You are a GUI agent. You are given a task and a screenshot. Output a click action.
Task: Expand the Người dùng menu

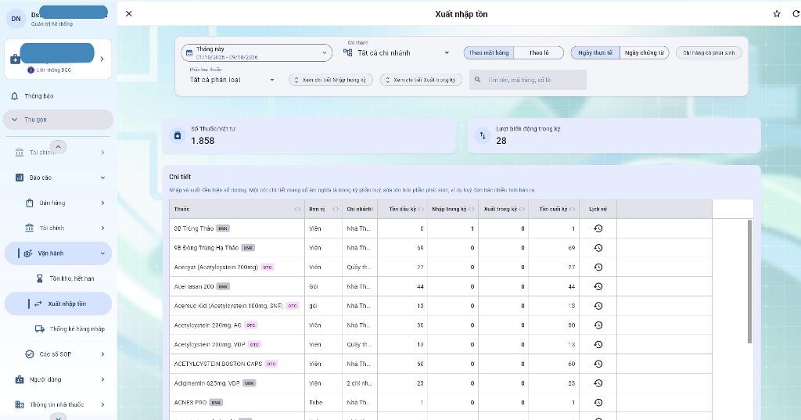pyautogui.click(x=102, y=379)
